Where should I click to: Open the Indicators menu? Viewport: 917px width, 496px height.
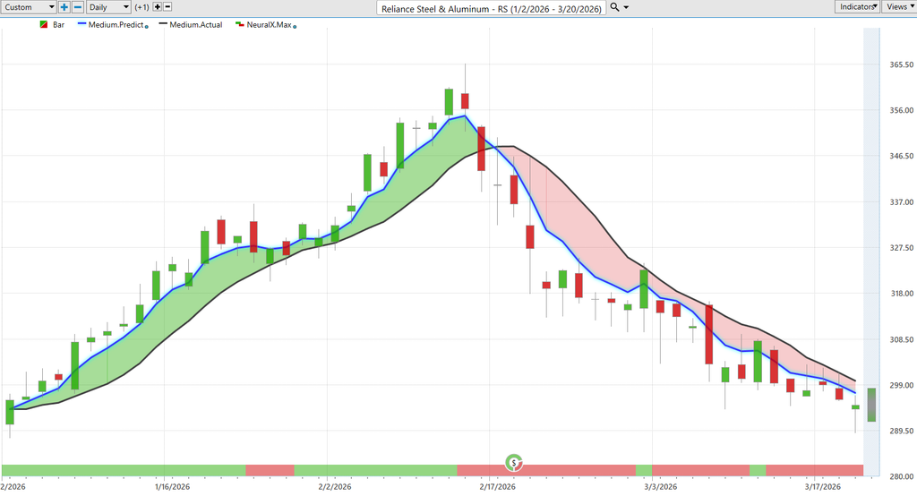(857, 7)
